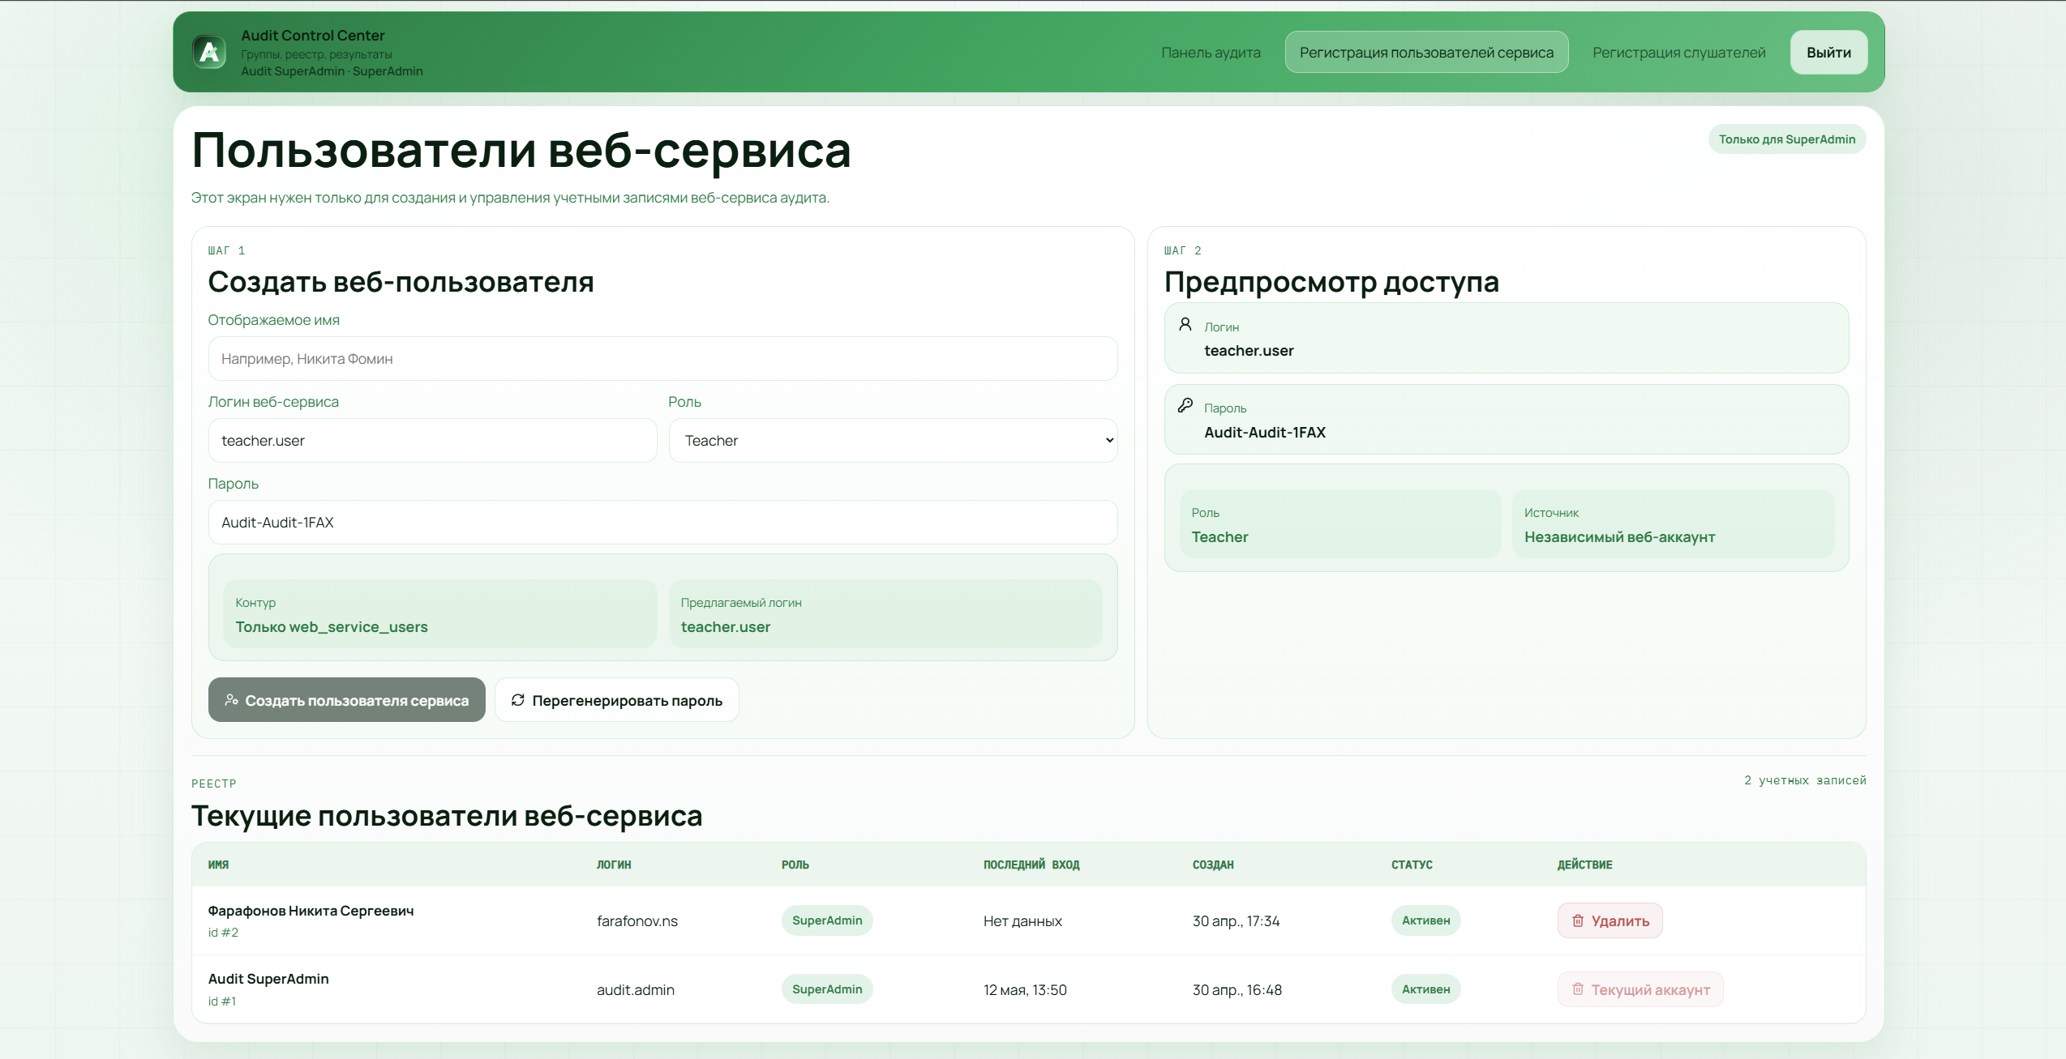Click created date 30 апр., 17:34

tap(1236, 921)
